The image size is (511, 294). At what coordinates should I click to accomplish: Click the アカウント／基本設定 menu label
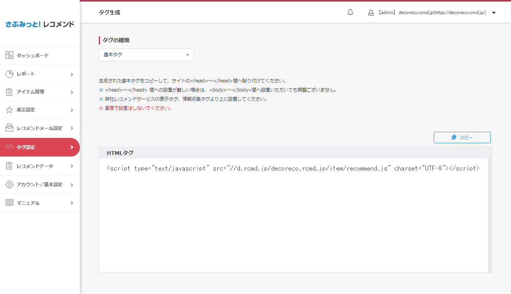tap(40, 185)
